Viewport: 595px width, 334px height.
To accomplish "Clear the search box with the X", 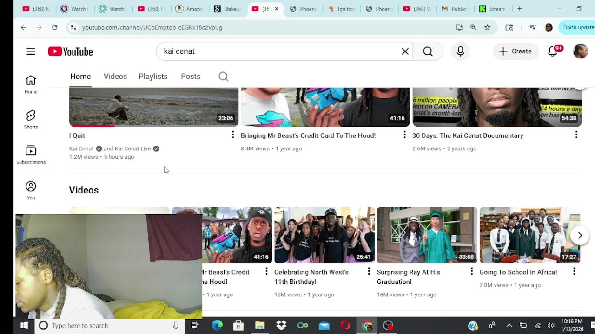I will pos(405,51).
